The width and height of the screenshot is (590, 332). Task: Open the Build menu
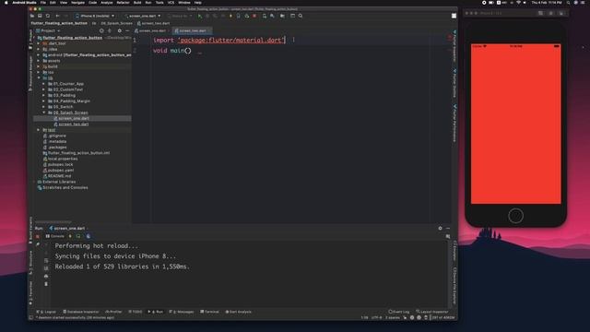coord(137,3)
